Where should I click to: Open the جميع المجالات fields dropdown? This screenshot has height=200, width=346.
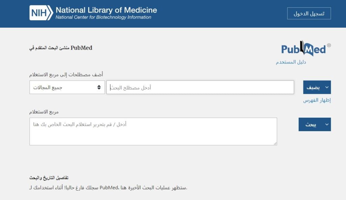(67, 87)
